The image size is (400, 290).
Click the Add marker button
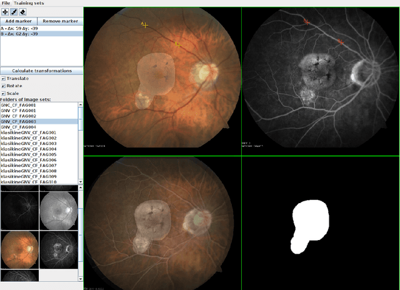[20, 21]
